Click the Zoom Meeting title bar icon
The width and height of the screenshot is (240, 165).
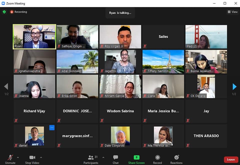(3, 3)
